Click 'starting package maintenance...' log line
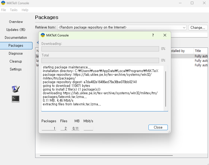 coord(67,67)
